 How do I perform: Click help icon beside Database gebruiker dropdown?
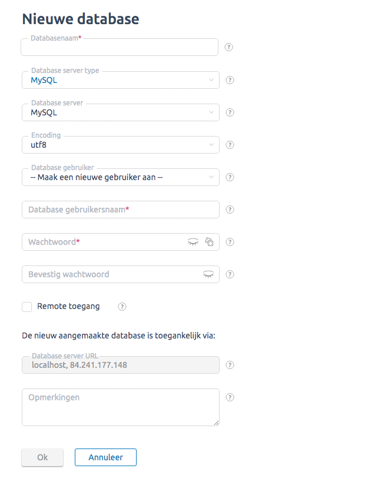click(x=230, y=177)
